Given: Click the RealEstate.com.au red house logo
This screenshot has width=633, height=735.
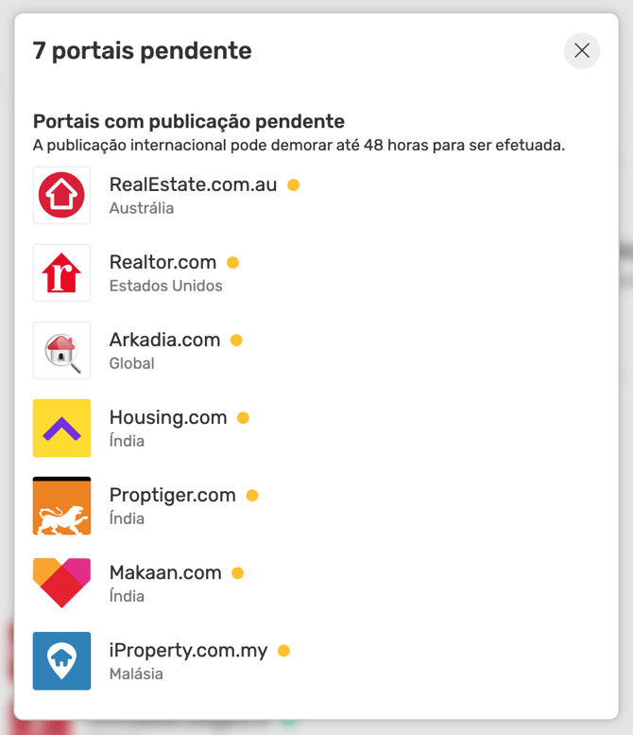Looking at the screenshot, I should coord(61,195).
